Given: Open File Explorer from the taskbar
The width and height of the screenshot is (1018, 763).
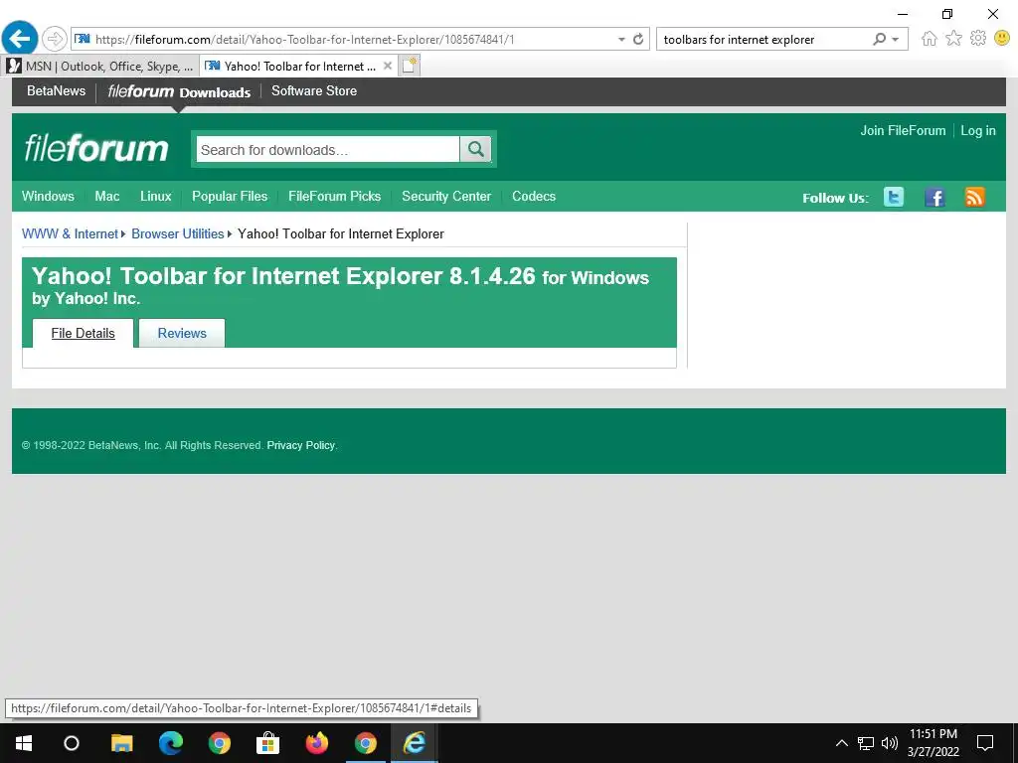Looking at the screenshot, I should coord(121,743).
